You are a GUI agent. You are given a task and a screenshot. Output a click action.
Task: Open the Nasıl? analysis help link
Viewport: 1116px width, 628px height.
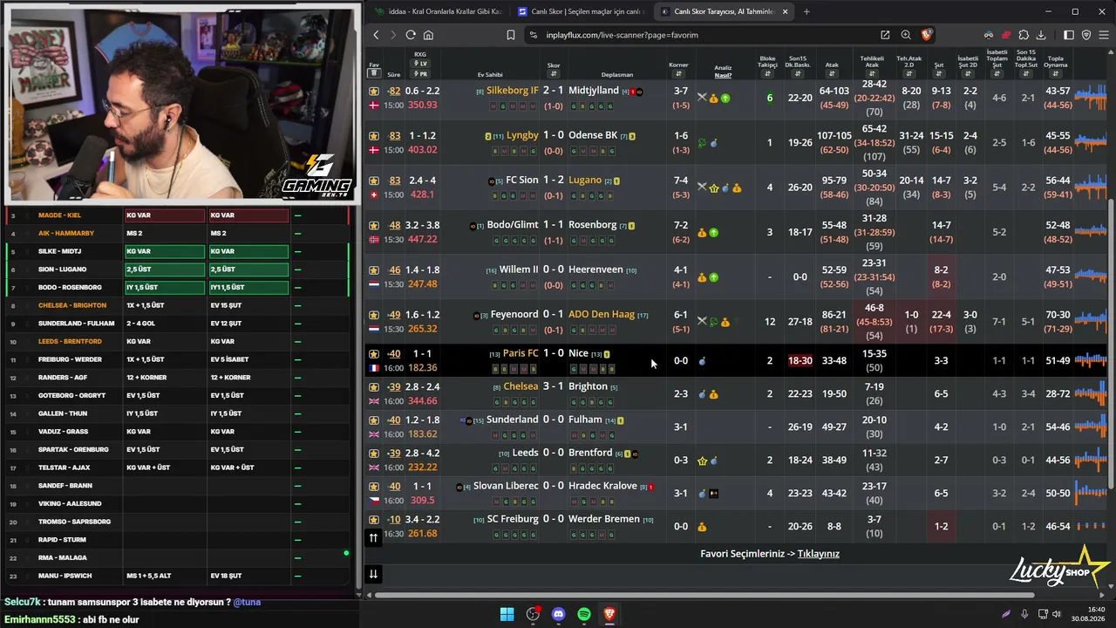(723, 75)
